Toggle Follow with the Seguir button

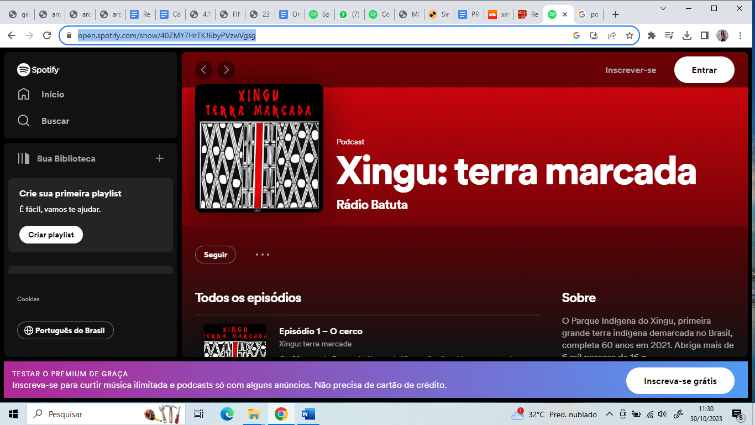coord(216,255)
